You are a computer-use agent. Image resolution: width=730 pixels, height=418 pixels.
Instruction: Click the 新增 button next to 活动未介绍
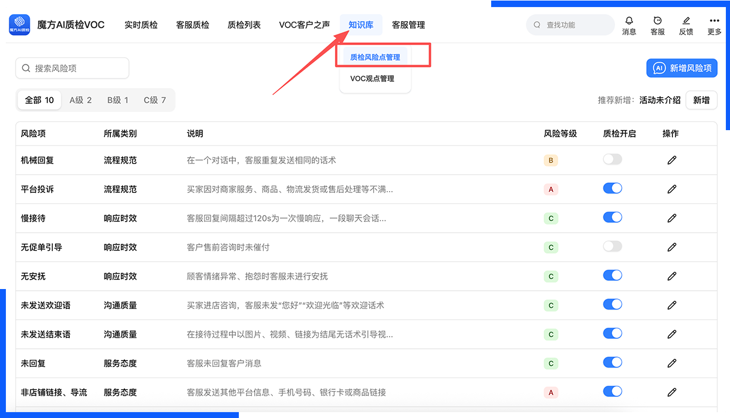tap(701, 100)
